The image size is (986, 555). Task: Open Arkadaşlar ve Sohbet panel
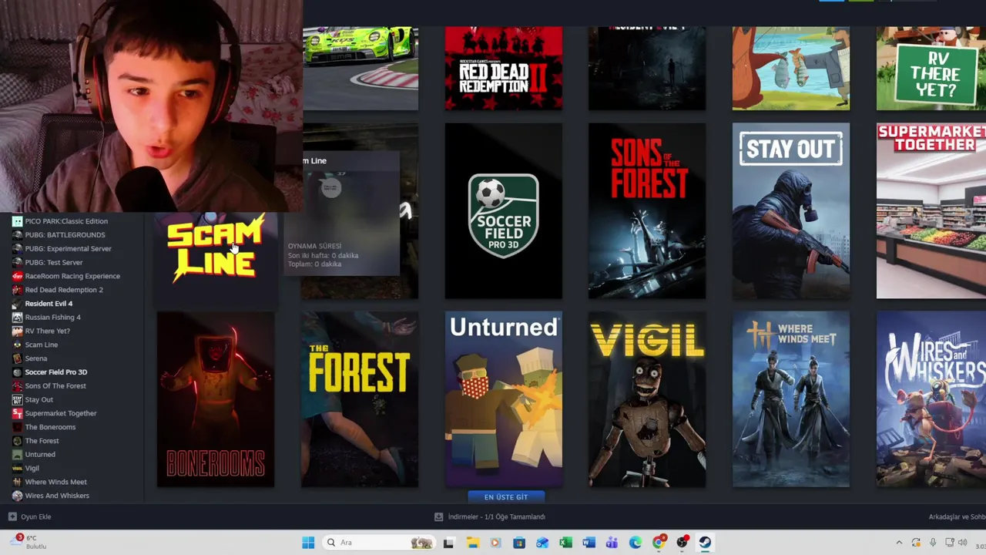[x=957, y=516]
